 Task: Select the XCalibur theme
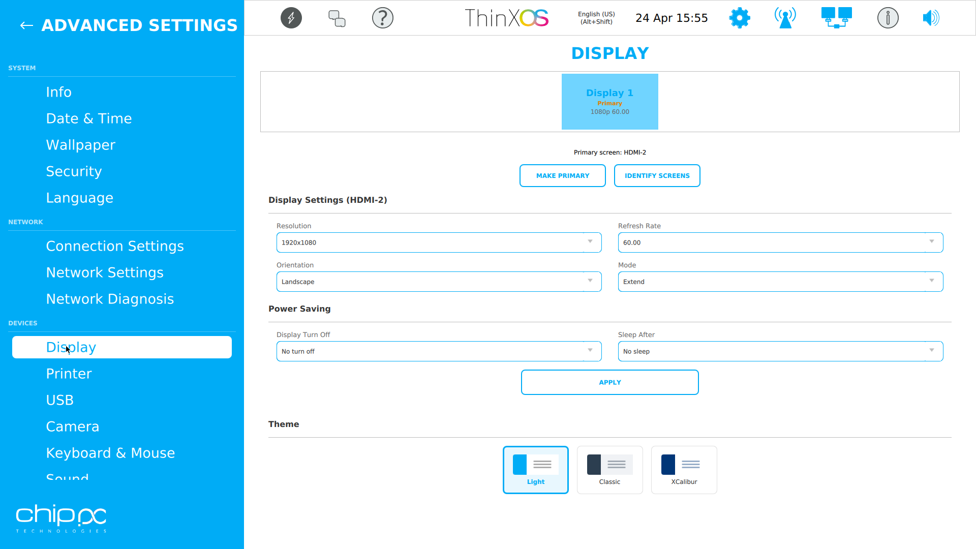click(x=684, y=469)
